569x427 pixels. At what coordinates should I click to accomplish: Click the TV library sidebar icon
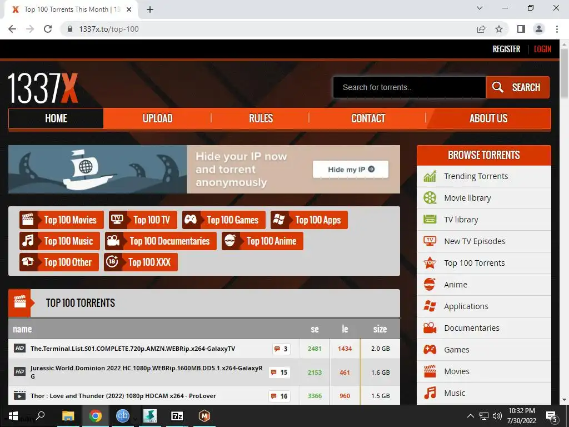430,219
